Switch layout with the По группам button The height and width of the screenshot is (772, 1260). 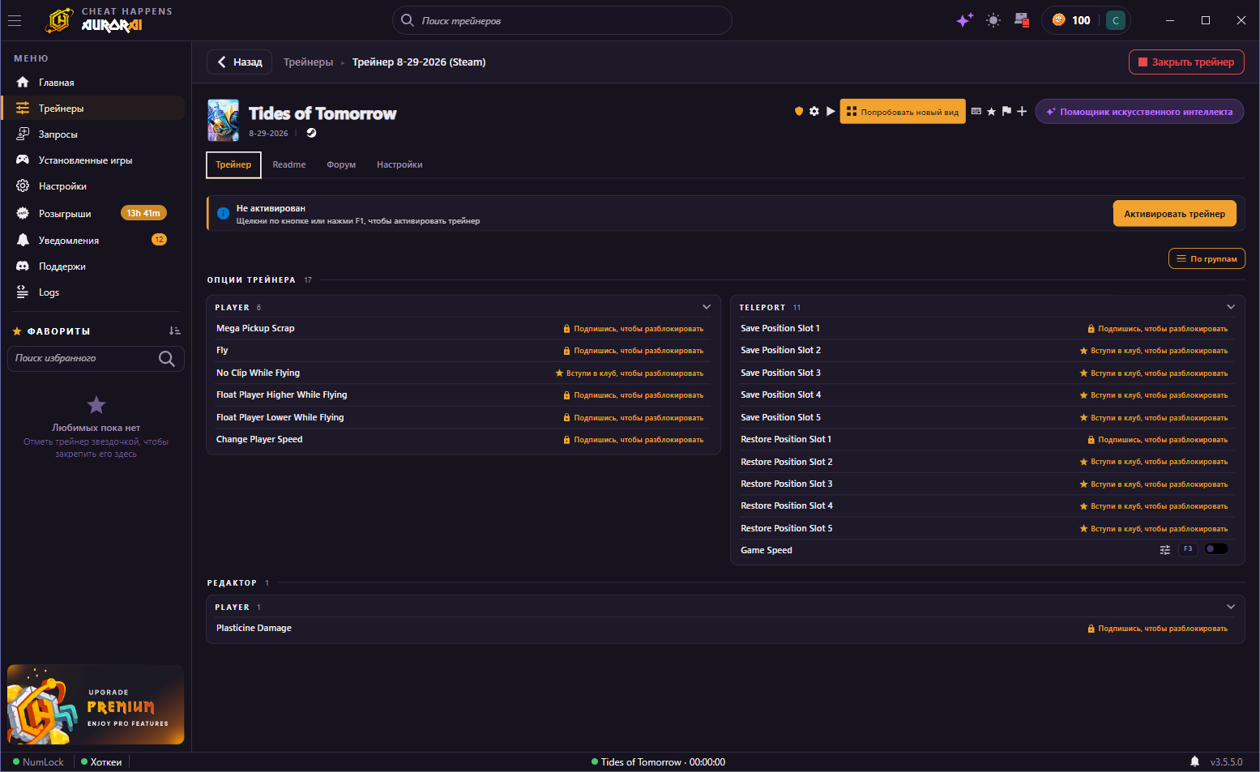[1207, 258]
